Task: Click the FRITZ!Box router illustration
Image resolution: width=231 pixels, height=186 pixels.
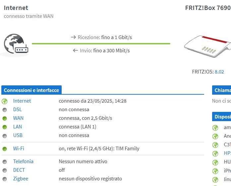Action: click(208, 46)
